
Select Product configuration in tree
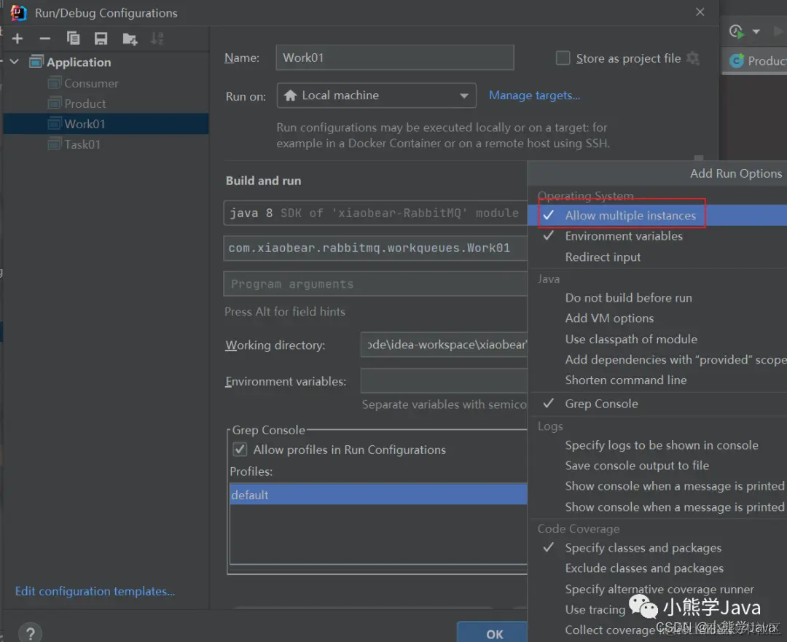85,103
